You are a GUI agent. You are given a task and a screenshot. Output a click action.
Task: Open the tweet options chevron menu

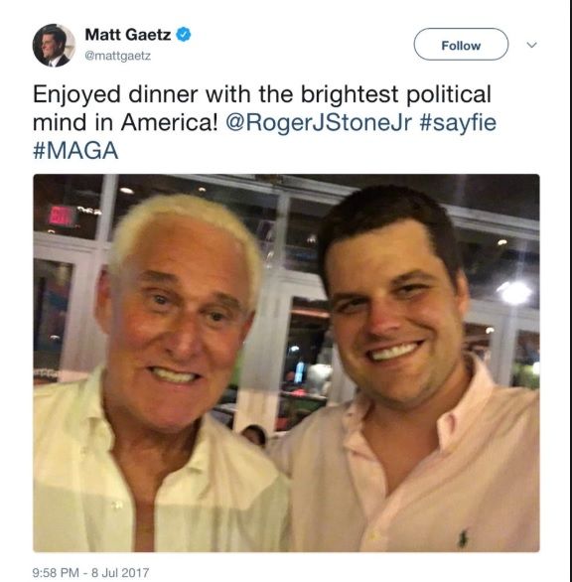[531, 45]
